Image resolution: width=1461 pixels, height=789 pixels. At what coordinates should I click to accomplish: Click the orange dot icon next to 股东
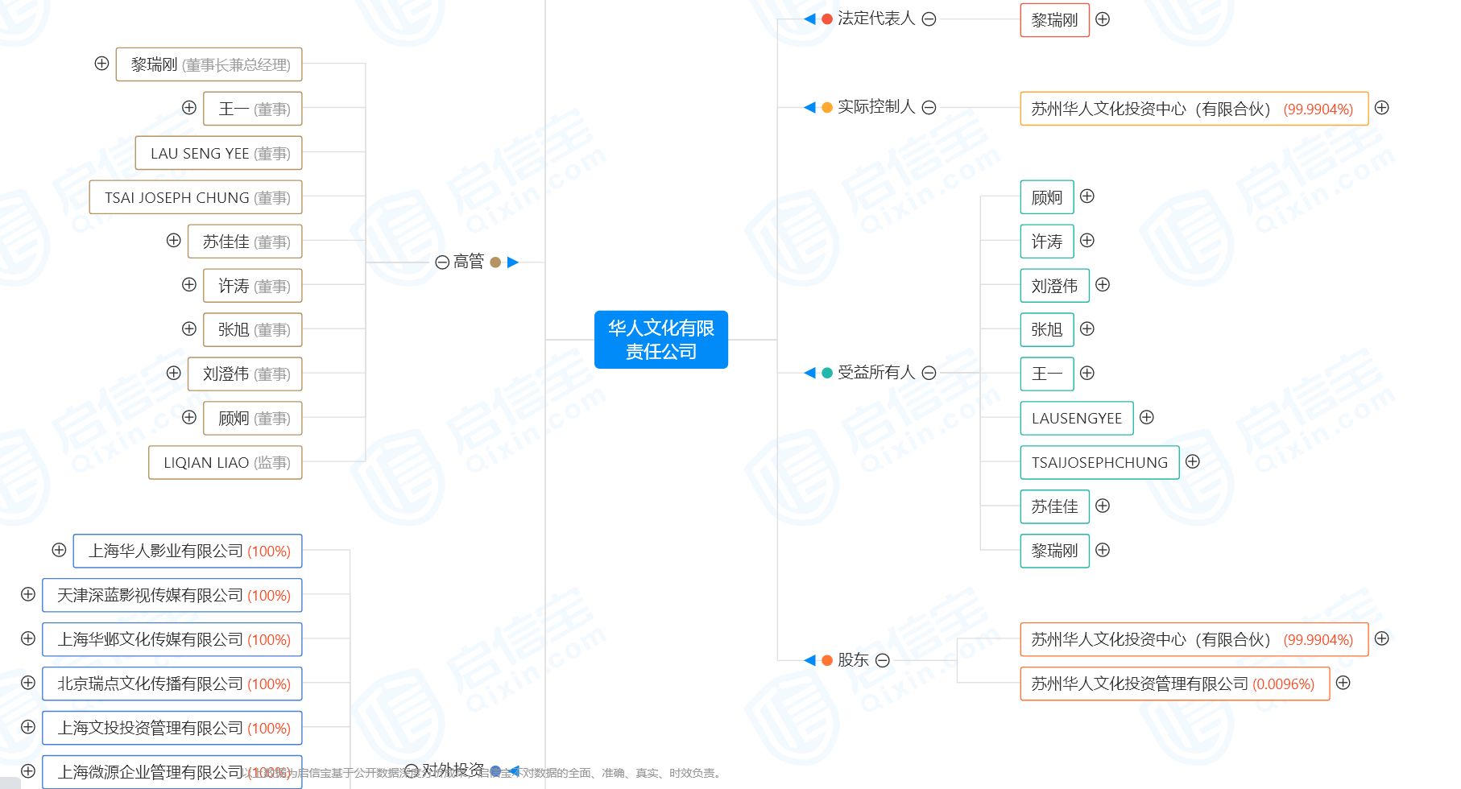(828, 660)
